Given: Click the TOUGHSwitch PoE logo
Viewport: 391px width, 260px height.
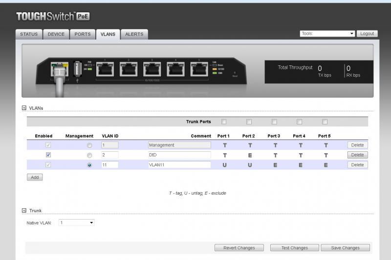Looking at the screenshot, I should click(x=53, y=17).
